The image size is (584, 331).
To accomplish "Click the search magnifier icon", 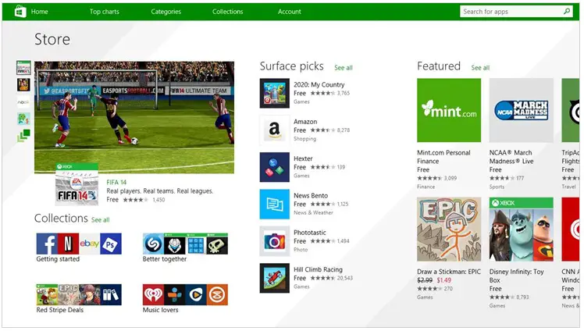I will tap(567, 11).
